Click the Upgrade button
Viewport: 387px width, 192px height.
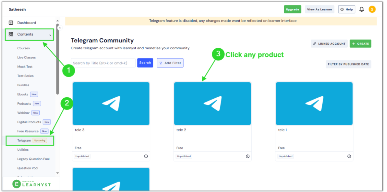[292, 9]
